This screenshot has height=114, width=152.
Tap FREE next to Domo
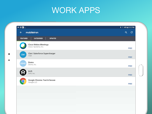130,66
